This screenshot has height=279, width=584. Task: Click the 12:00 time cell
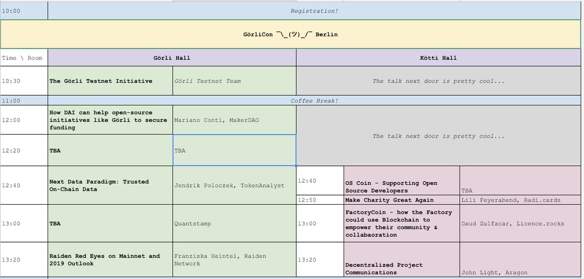pyautogui.click(x=24, y=120)
